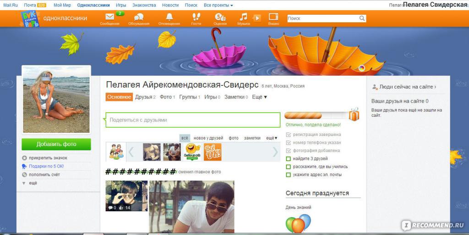Screen dimensions: 469x235
Task: Click the friends group feed icon
Action: [116, 151]
